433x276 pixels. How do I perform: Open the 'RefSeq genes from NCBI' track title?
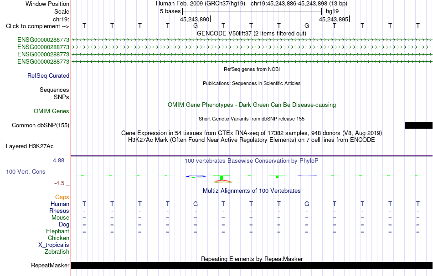point(252,69)
